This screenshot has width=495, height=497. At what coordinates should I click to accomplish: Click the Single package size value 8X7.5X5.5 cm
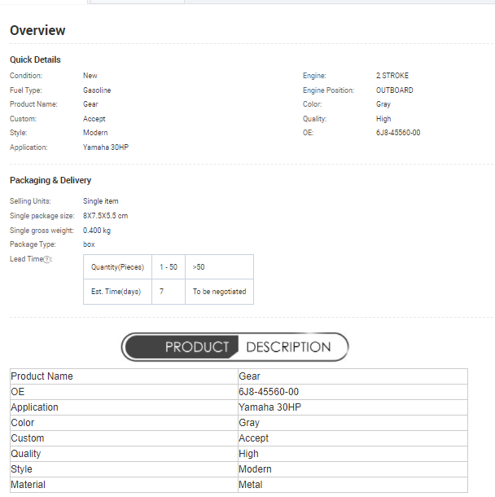(x=105, y=216)
